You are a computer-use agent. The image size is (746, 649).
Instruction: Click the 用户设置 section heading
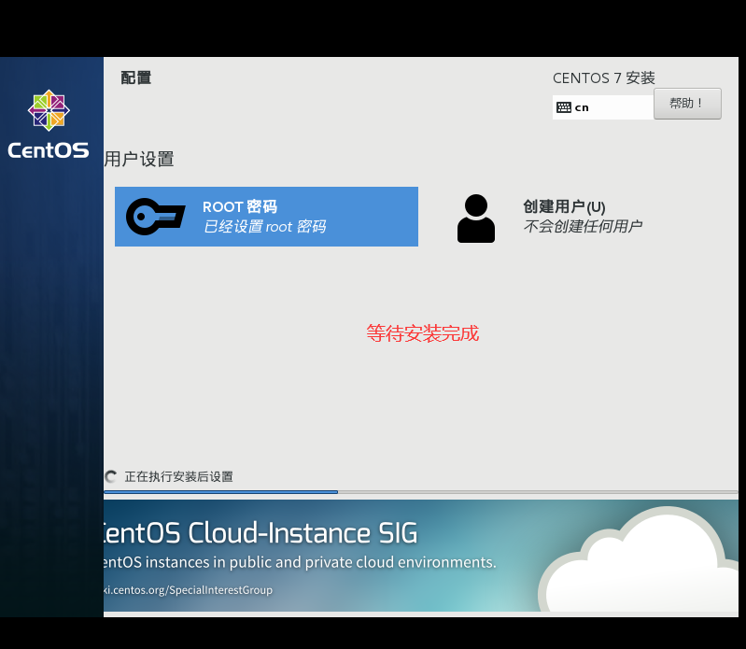click(x=139, y=159)
